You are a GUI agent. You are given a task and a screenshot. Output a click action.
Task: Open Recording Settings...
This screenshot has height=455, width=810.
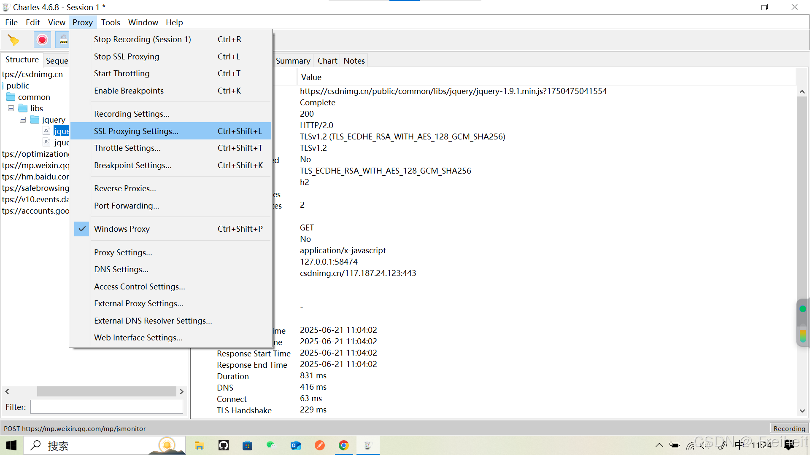coord(170,114)
